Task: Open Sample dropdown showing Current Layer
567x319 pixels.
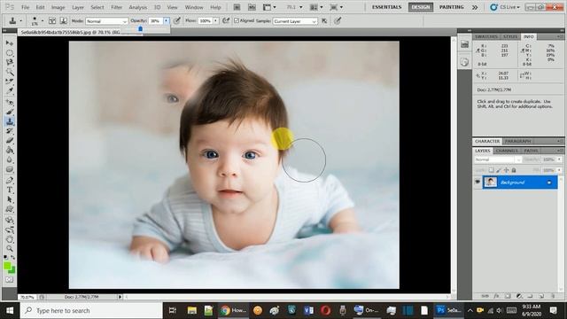Action: point(295,21)
